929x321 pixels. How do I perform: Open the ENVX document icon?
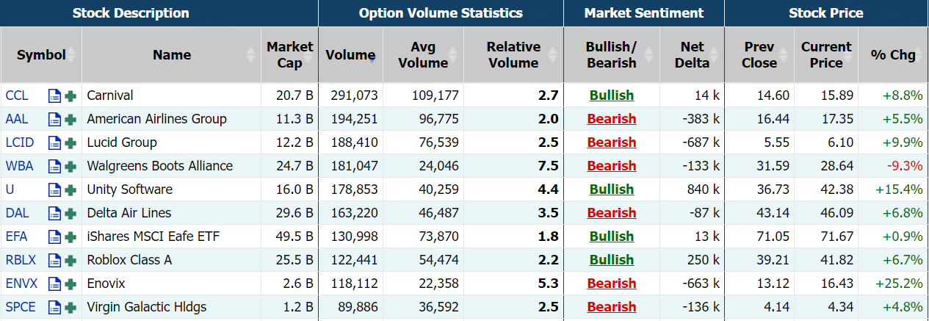click(x=54, y=284)
